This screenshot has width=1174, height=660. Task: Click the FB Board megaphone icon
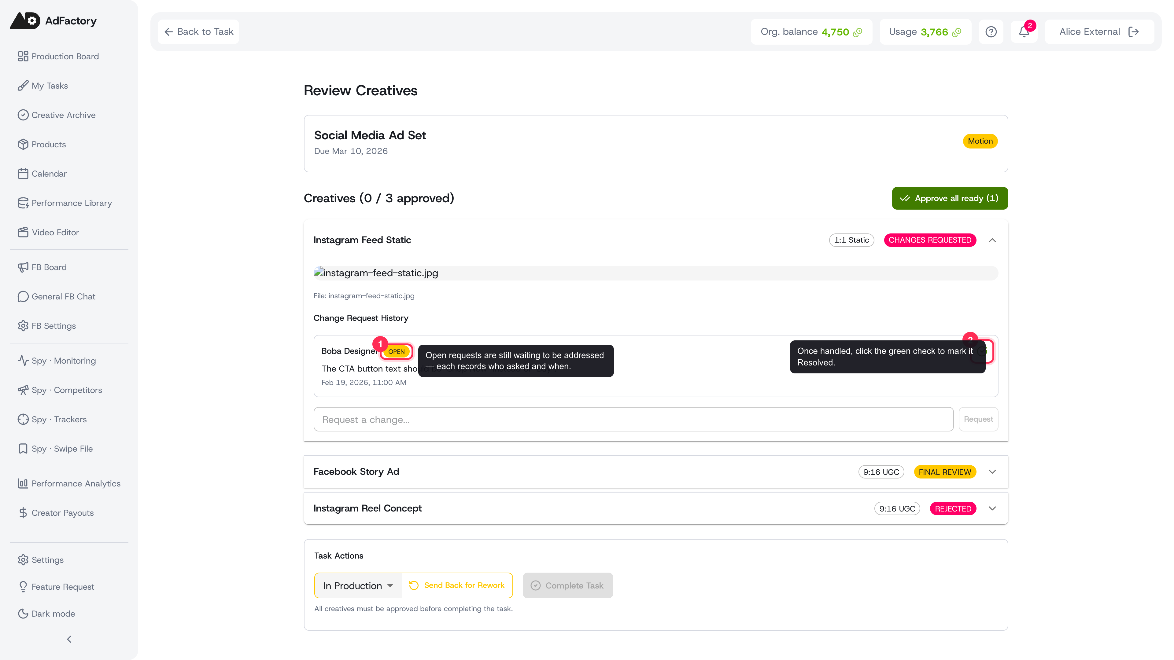pyautogui.click(x=23, y=267)
